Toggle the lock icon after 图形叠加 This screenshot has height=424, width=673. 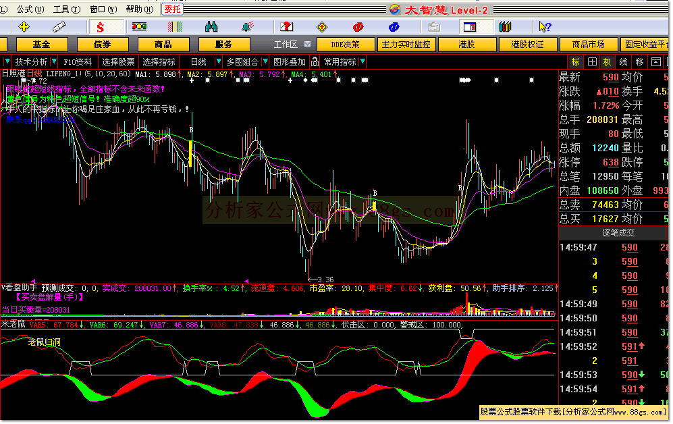pos(315,62)
